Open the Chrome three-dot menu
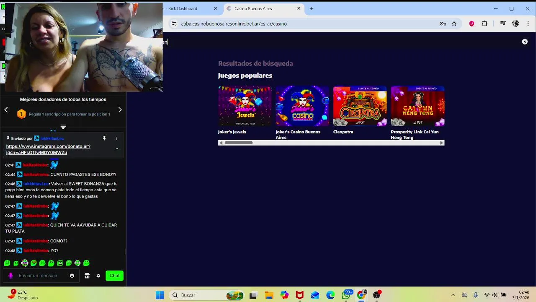536x302 pixels. tap(528, 23)
